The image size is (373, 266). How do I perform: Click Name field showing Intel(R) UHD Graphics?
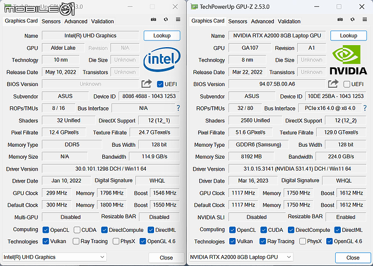90,36
